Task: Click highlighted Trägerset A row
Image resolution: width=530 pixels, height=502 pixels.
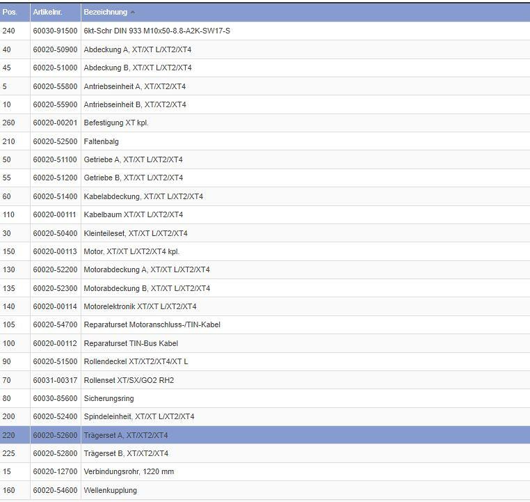Action: (126, 435)
